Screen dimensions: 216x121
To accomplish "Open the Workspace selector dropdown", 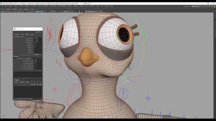I will click(x=202, y=6).
